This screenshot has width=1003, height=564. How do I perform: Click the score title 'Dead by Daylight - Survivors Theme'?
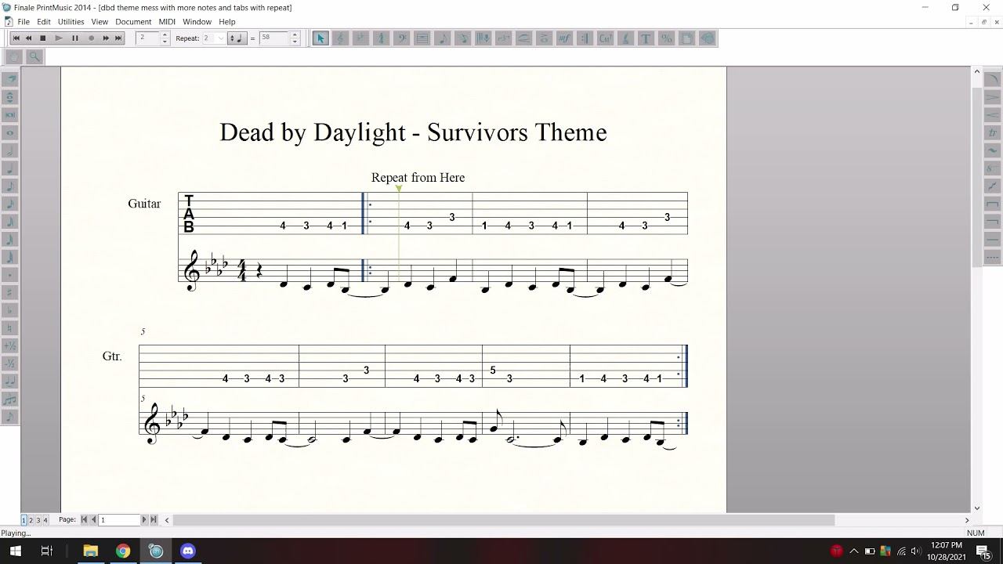click(413, 132)
